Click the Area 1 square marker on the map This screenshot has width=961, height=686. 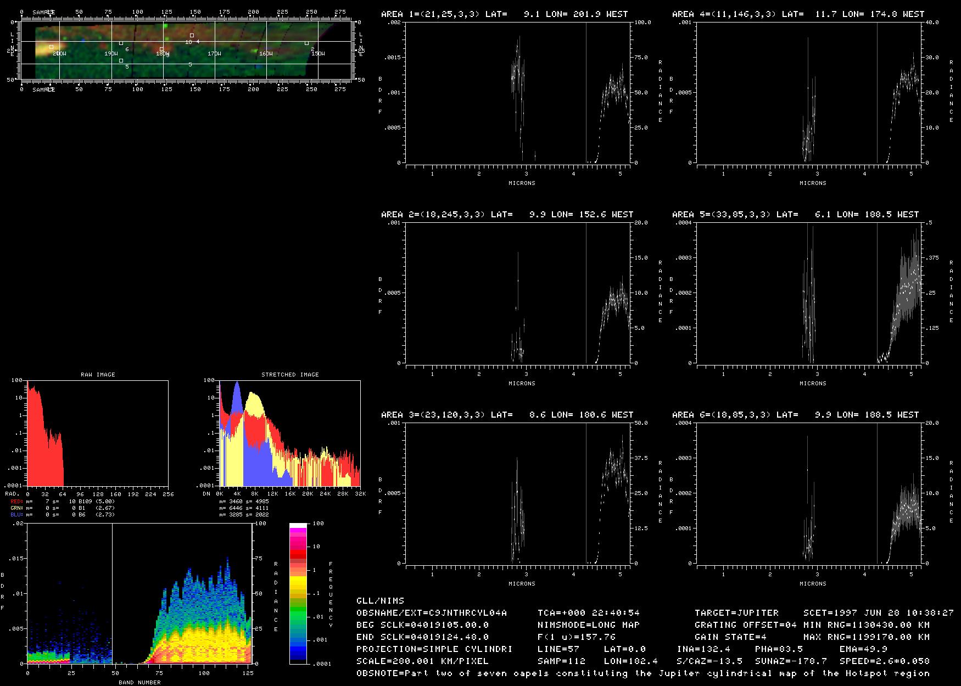pos(51,47)
